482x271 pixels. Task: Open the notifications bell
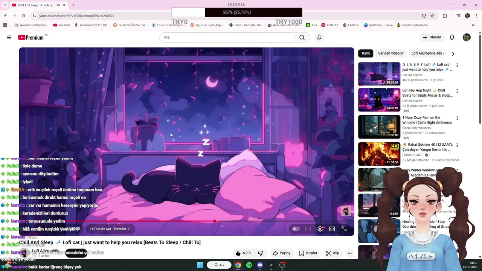[452, 37]
